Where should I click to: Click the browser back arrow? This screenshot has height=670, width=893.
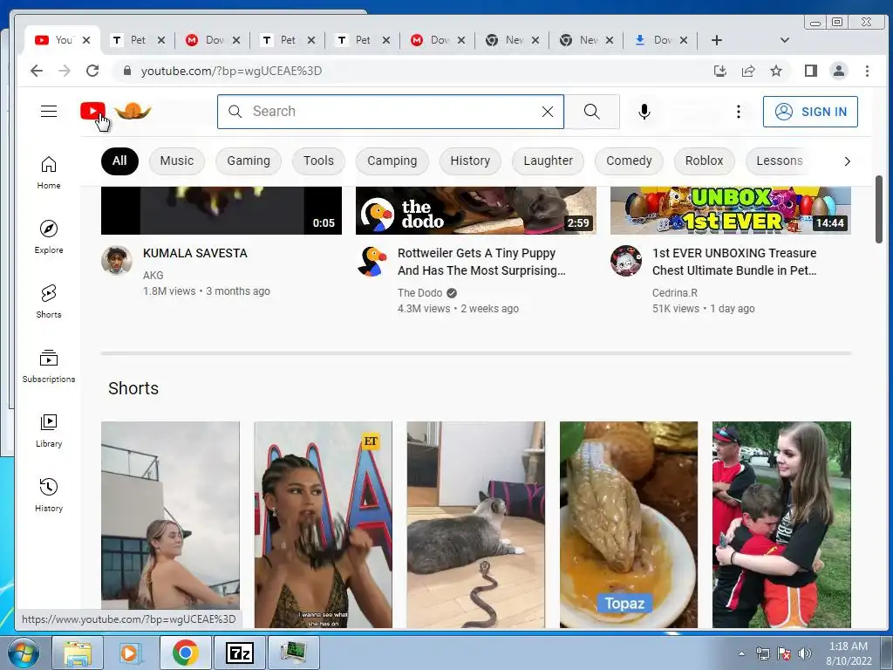(x=37, y=71)
